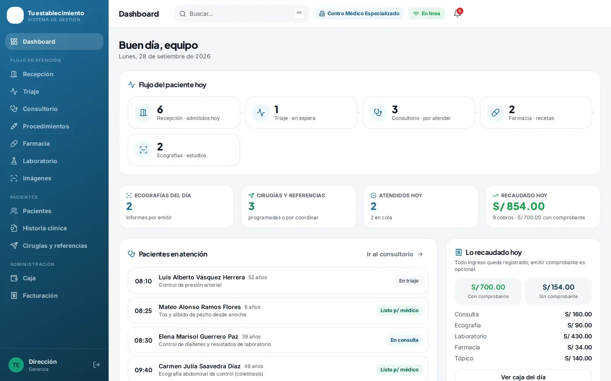
Task: Click the S/ 700.00 Con comprobante tile
Action: click(488, 291)
